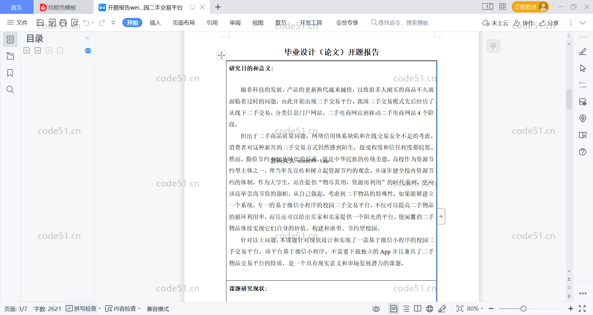
Task: Open the app grid icon in title bar
Action: [503, 6]
